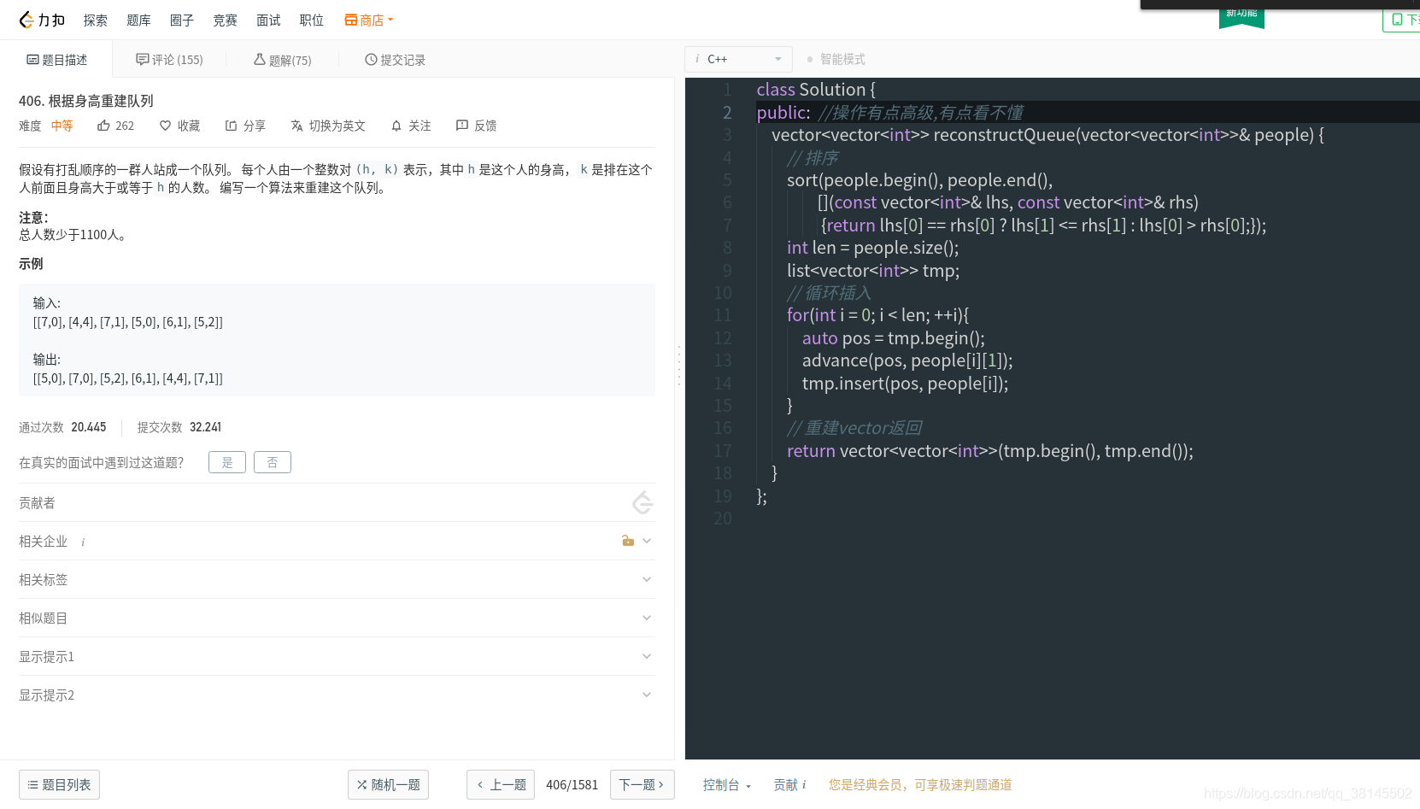
Task: Toggle 智能模式 smart mode
Action: (x=836, y=59)
